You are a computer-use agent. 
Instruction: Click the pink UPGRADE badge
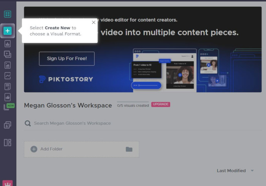tap(161, 104)
